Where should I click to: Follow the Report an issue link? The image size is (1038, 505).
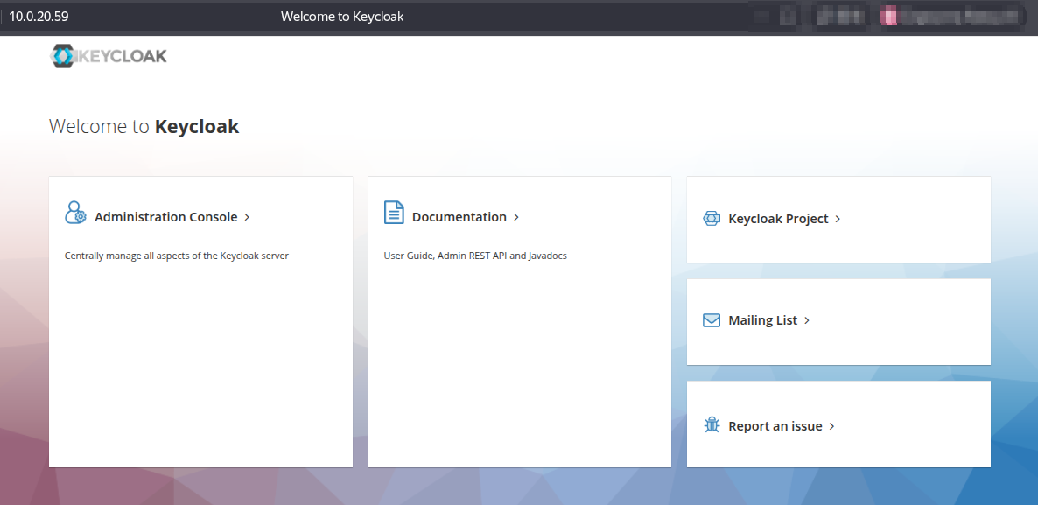click(775, 426)
